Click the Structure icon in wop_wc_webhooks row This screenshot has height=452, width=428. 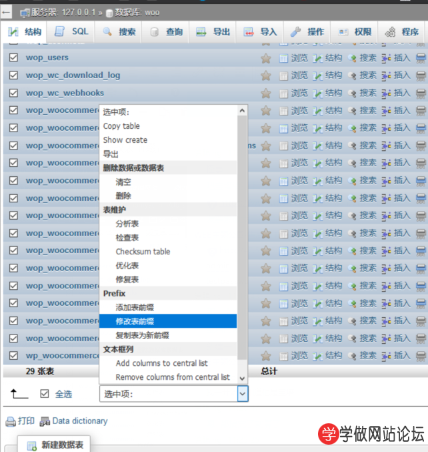317,93
